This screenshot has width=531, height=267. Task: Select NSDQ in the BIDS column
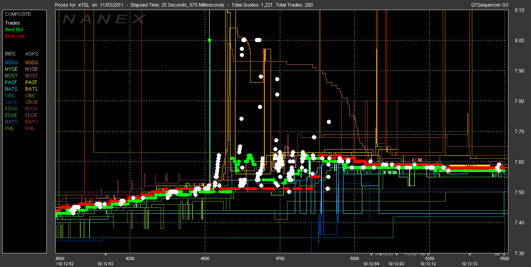click(11, 62)
